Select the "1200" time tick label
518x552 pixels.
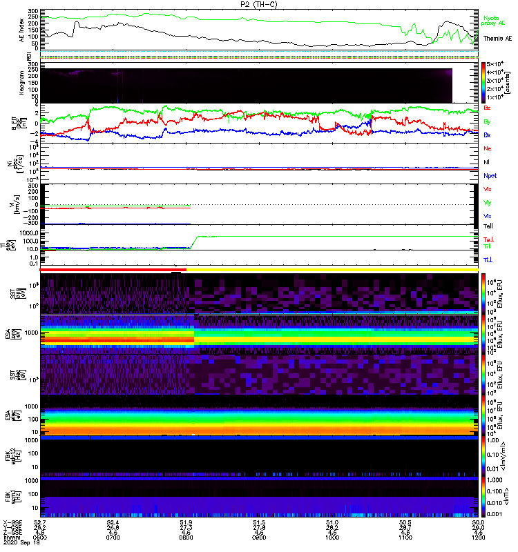coord(478,538)
